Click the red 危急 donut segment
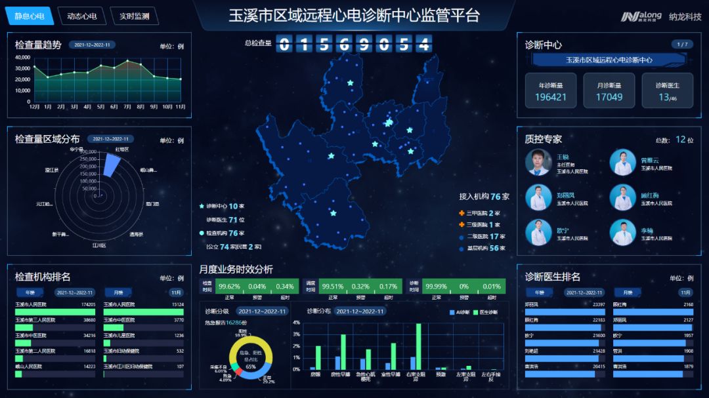Viewport: 709px width, 398px height. 238,372
